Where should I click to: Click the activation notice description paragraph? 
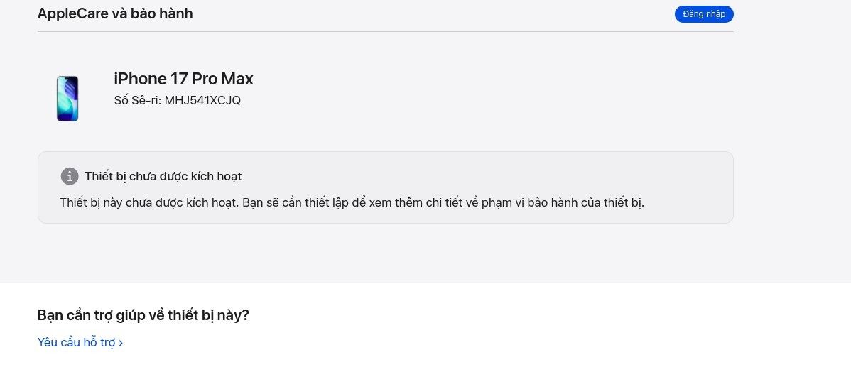tap(352, 202)
